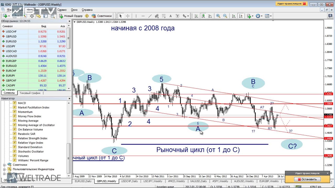This screenshot has width=335, height=188.
Task: Select the horizontal line drawing tool
Action: (x=143, y=16)
